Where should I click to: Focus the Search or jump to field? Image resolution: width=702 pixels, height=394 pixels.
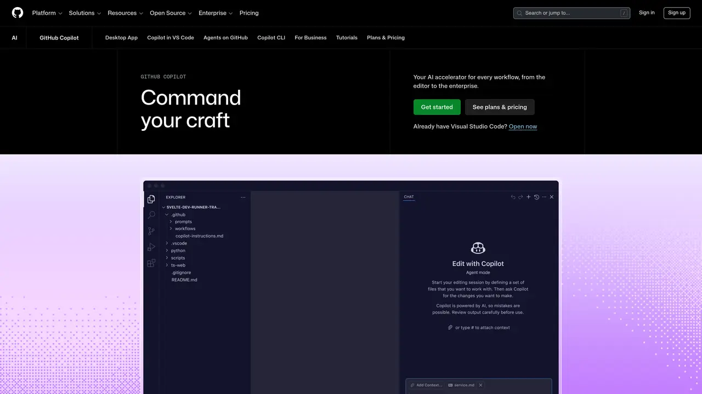click(x=571, y=13)
